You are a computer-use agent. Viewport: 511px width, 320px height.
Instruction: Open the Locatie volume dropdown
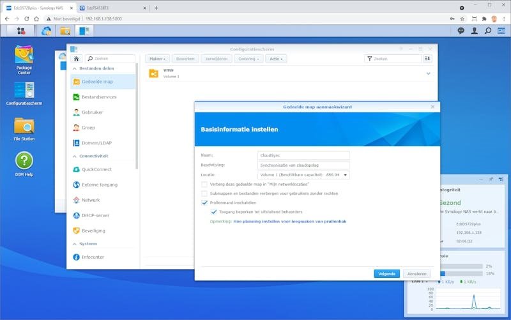[303, 175]
